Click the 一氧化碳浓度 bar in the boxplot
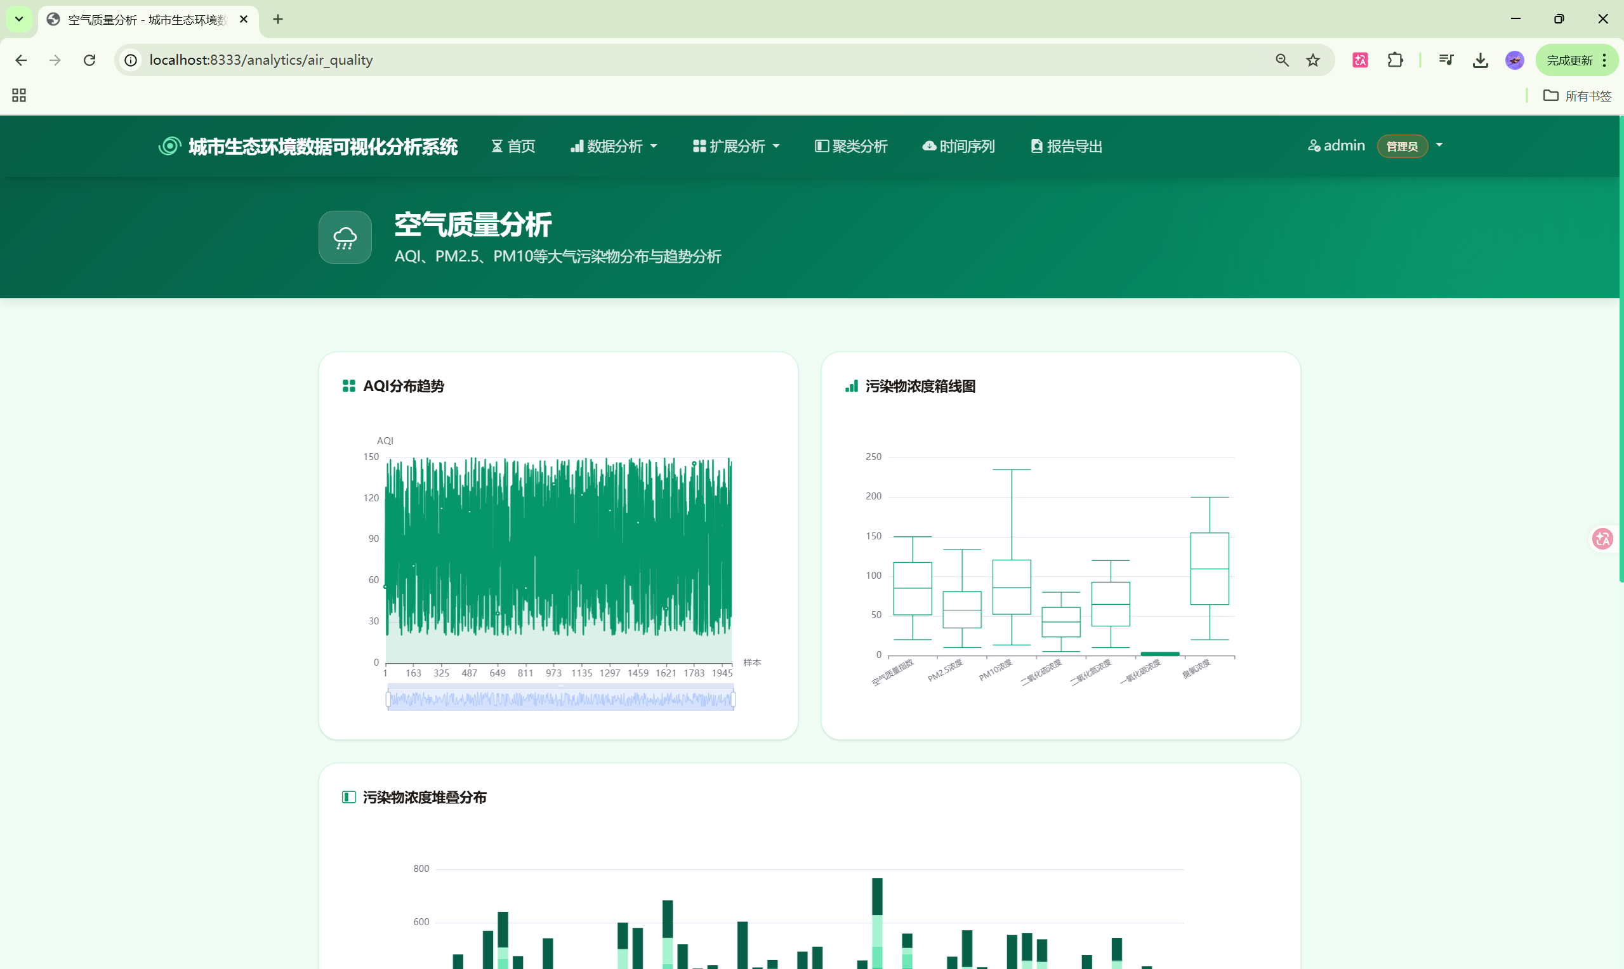This screenshot has width=1624, height=969. (x=1159, y=654)
